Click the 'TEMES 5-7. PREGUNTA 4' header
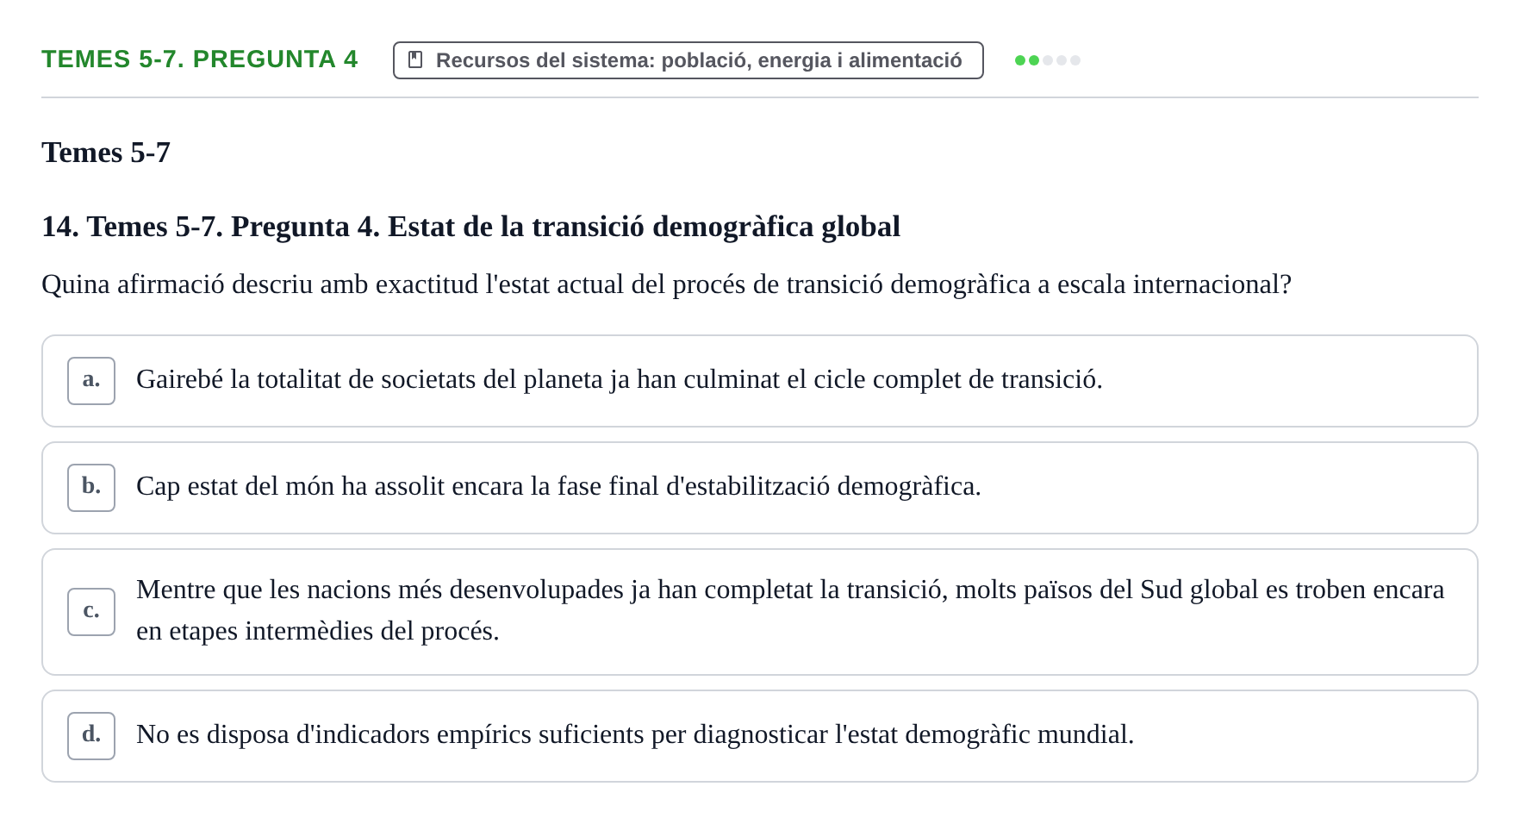The width and height of the screenshot is (1520, 824). click(200, 59)
